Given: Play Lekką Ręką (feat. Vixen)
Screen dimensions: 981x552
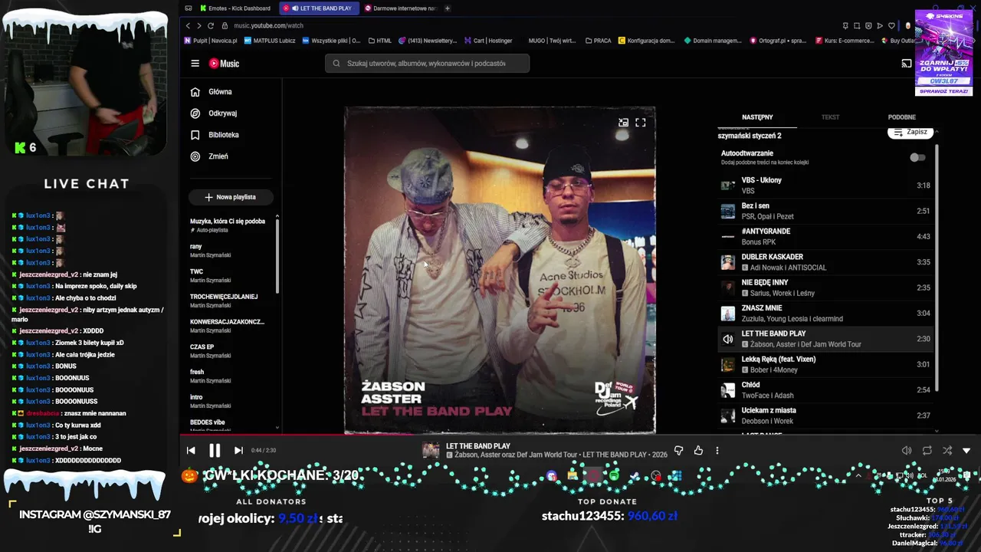Looking at the screenshot, I should 825,364.
